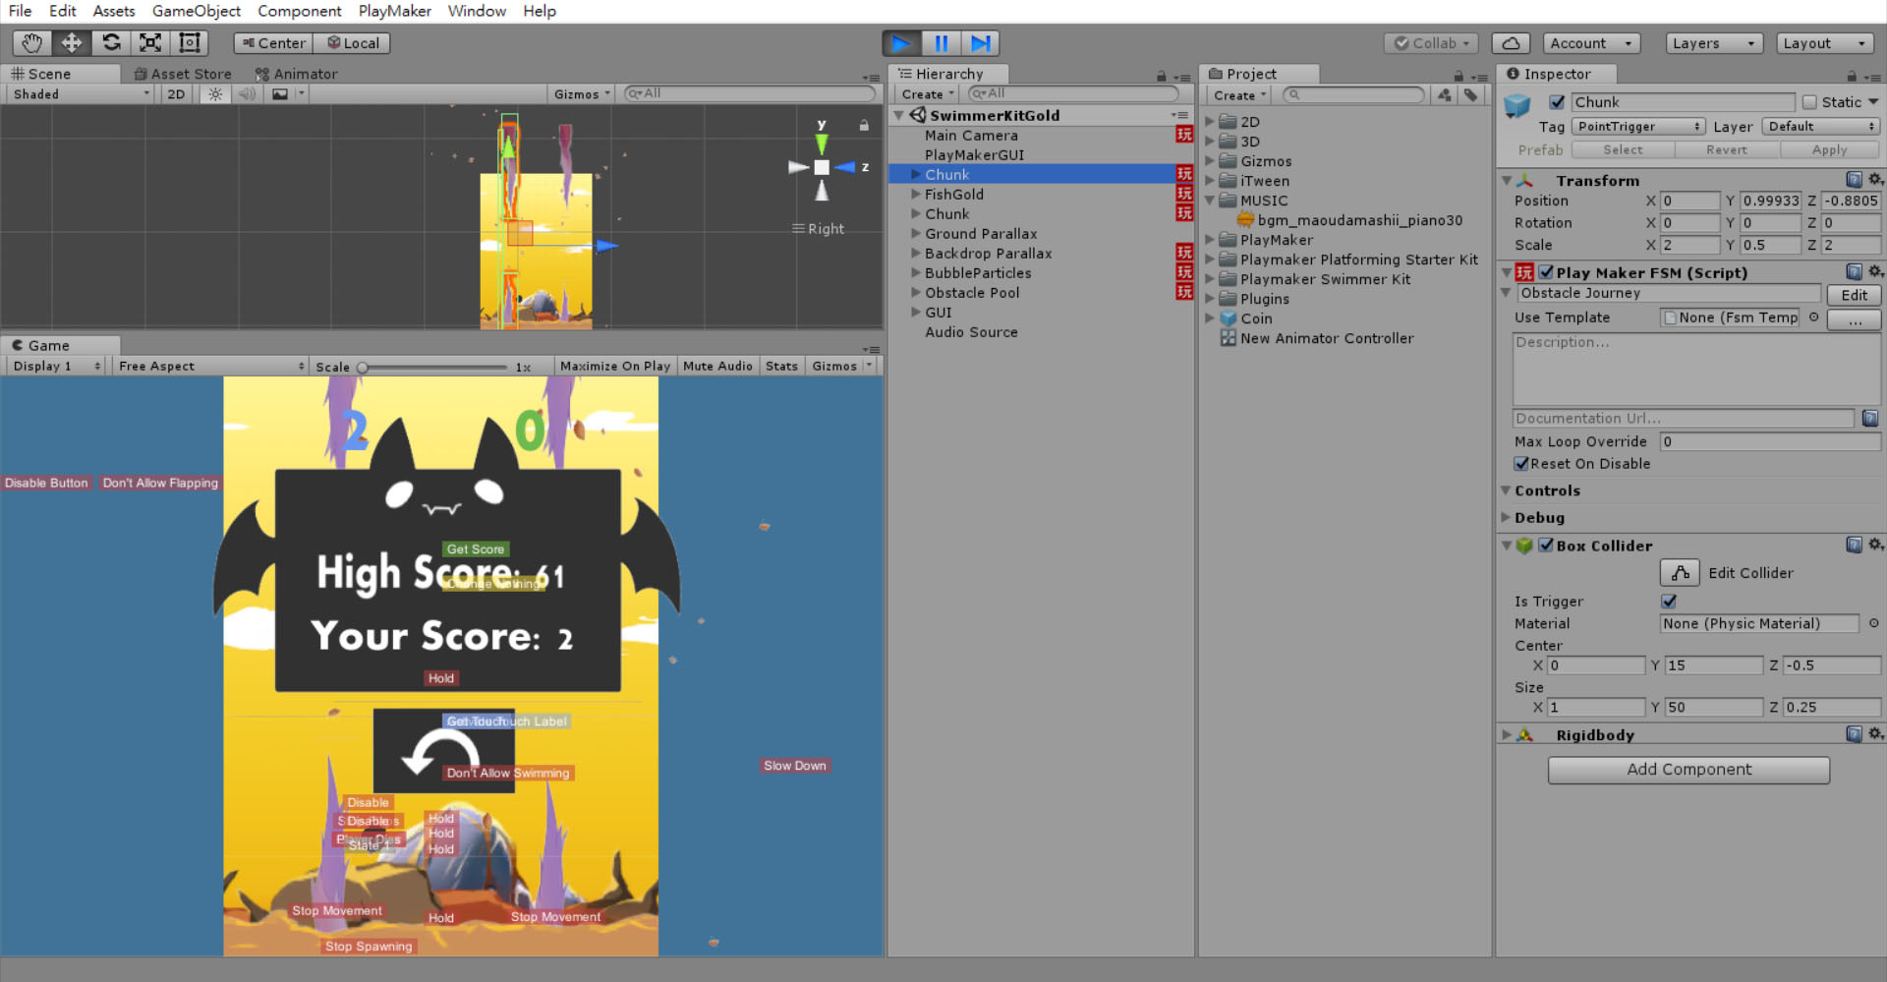Open the File menu
Image resolution: width=1887 pixels, height=982 pixels.
coord(20,11)
